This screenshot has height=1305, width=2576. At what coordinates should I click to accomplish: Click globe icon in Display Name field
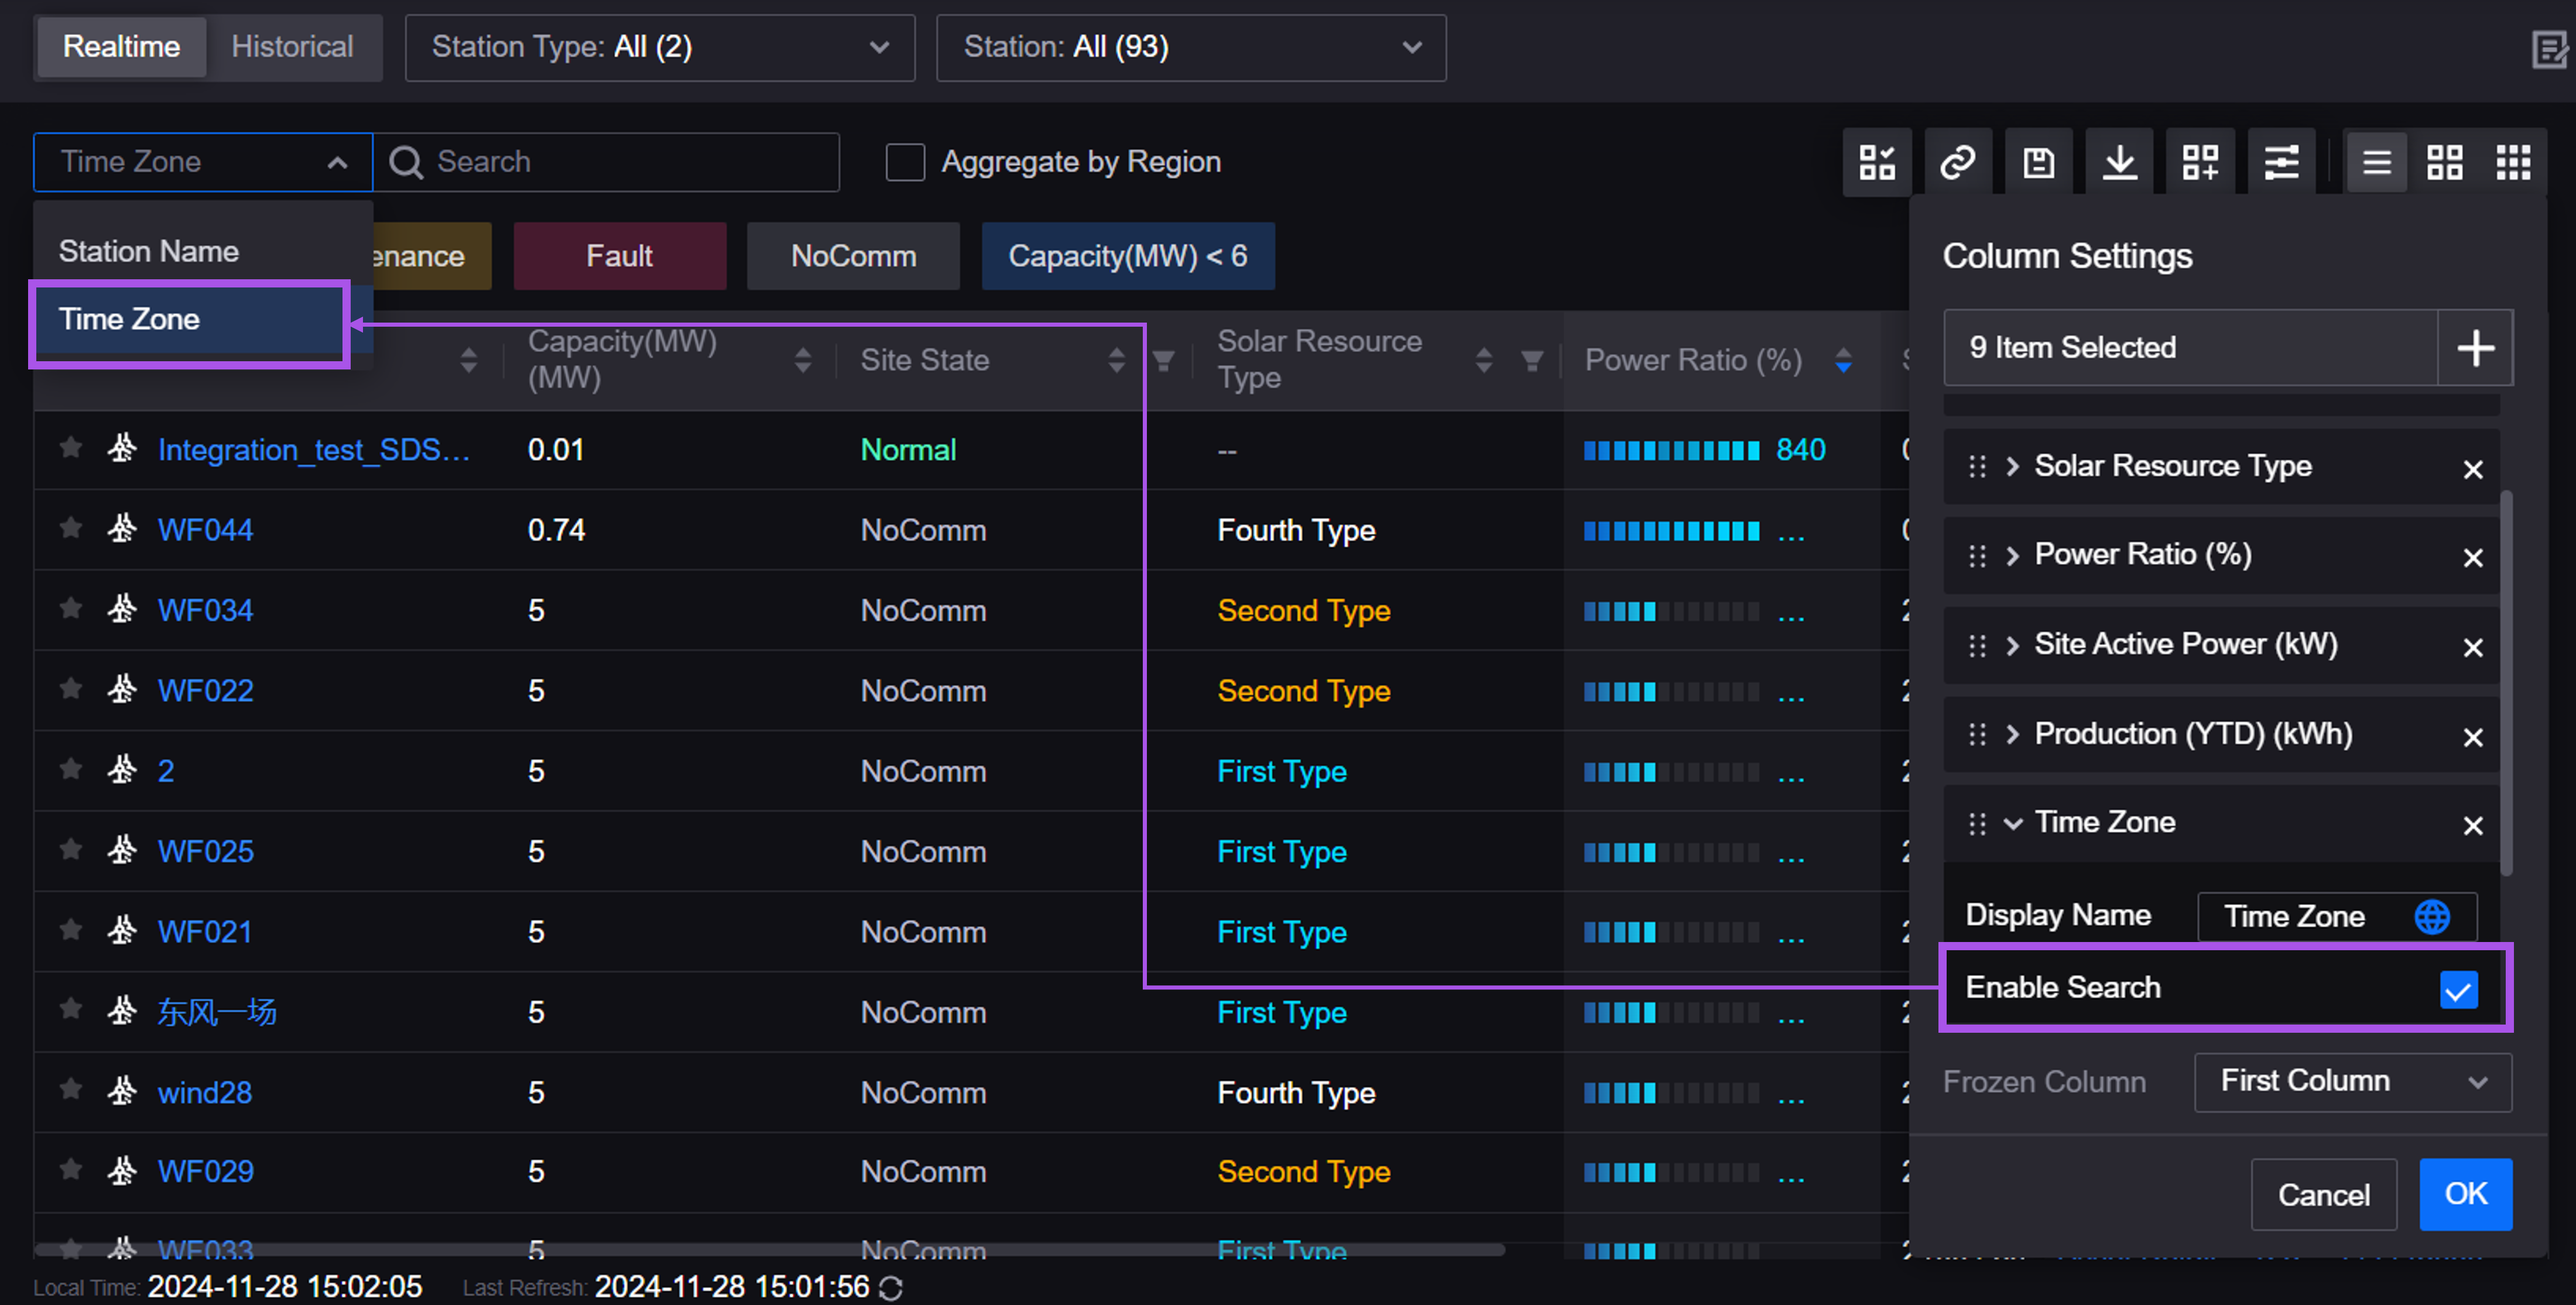click(2431, 916)
